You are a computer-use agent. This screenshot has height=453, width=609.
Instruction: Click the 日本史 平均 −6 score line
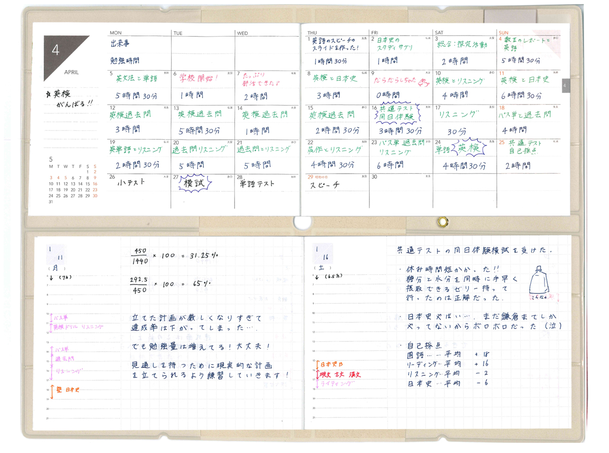pyautogui.click(x=449, y=383)
